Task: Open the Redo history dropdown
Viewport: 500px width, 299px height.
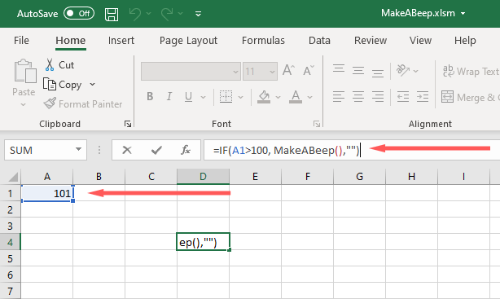Action: pyautogui.click(x=181, y=13)
